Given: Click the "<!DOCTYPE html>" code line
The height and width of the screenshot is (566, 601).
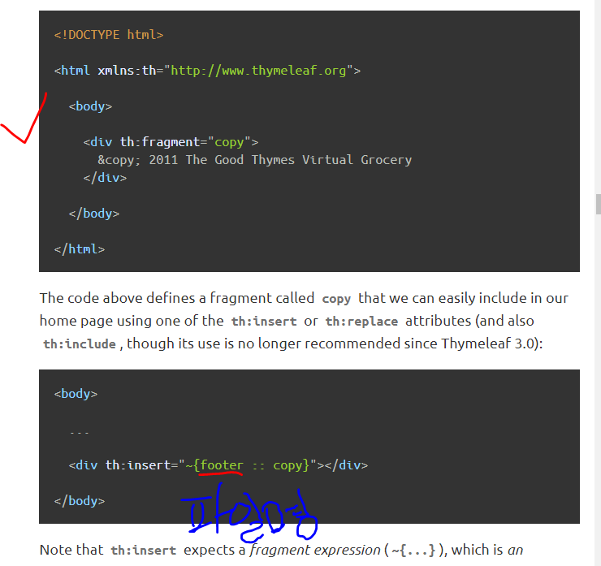Looking at the screenshot, I should coord(109,35).
